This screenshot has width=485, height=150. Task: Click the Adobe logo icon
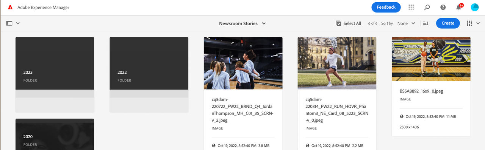10,7
